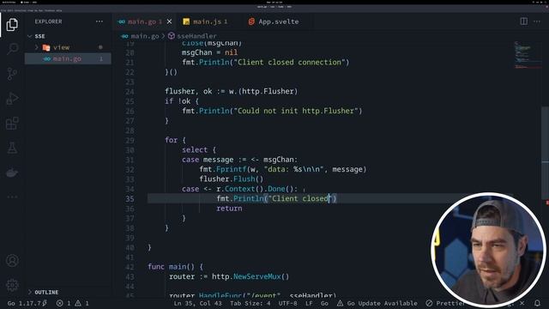549x309 pixels.
Task: Show additional views ellipsis in activity bar
Action: 12,197
